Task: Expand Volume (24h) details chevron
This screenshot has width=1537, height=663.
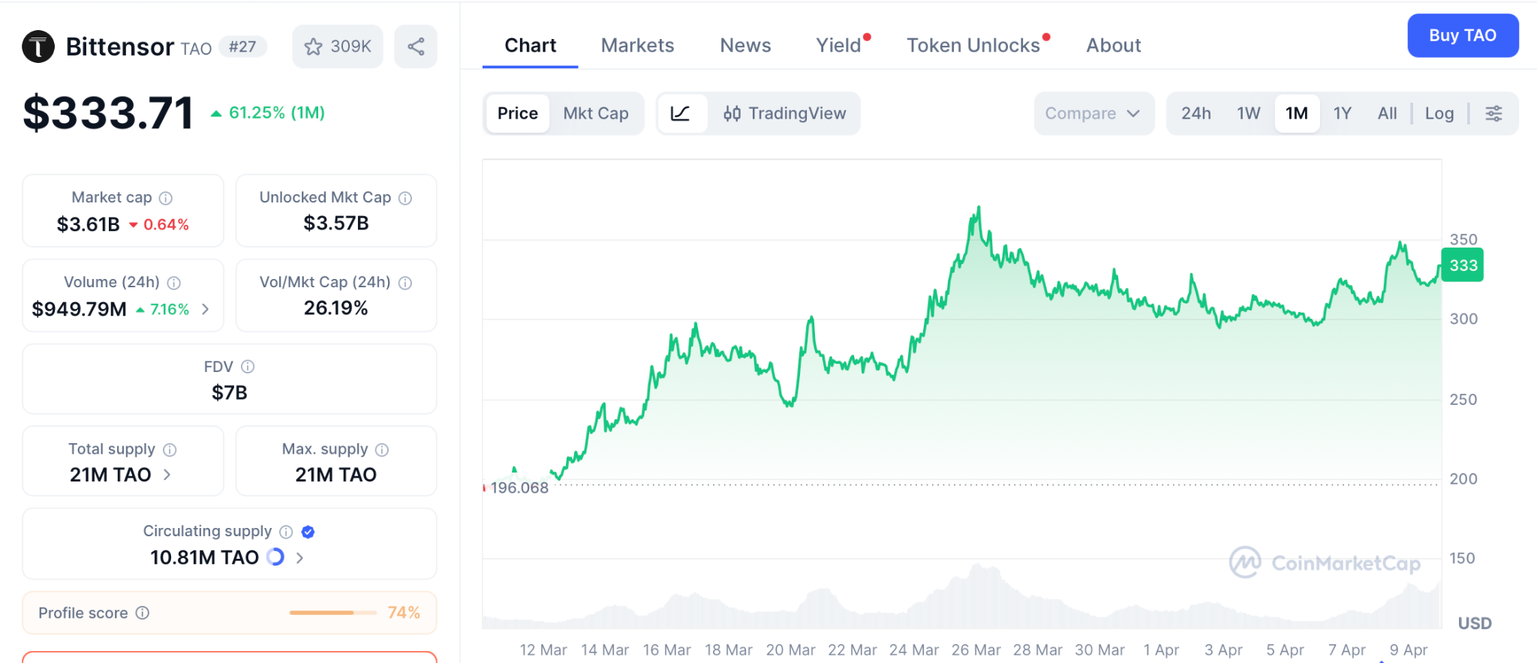Action: tap(206, 309)
